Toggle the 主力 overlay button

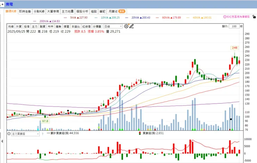coord(35,26)
